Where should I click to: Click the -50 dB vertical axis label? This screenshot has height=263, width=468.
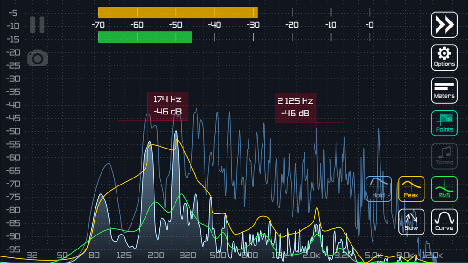[13, 131]
